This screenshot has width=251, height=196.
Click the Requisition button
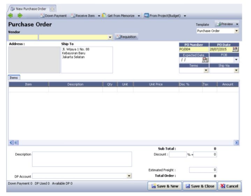[x=126, y=37]
